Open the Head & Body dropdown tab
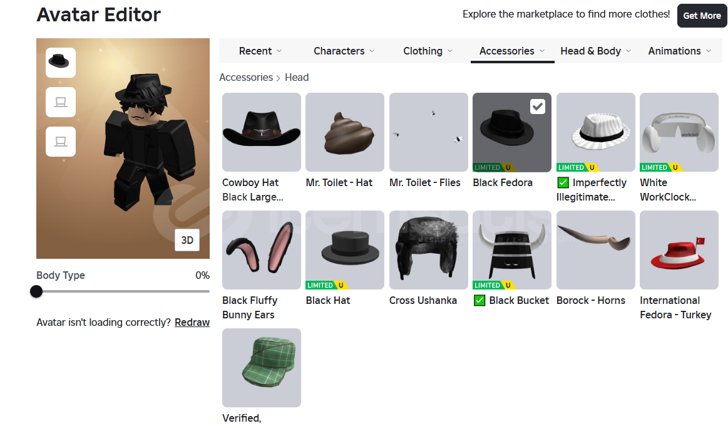The width and height of the screenshot is (728, 428). point(596,51)
